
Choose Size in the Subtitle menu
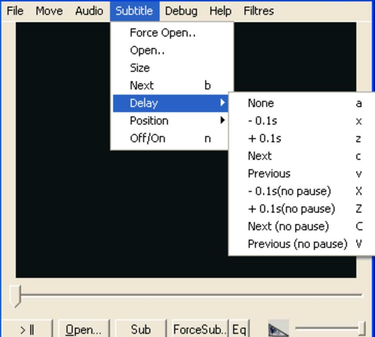(x=140, y=67)
